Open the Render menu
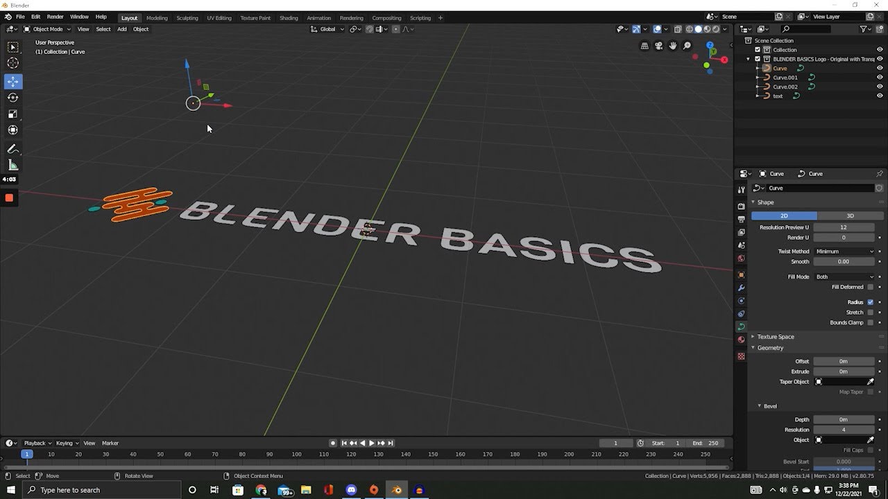888x499 pixels. pyautogui.click(x=55, y=17)
